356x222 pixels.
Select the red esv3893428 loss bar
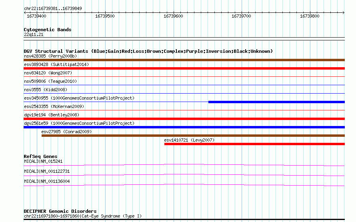pyautogui.click(x=184, y=68)
